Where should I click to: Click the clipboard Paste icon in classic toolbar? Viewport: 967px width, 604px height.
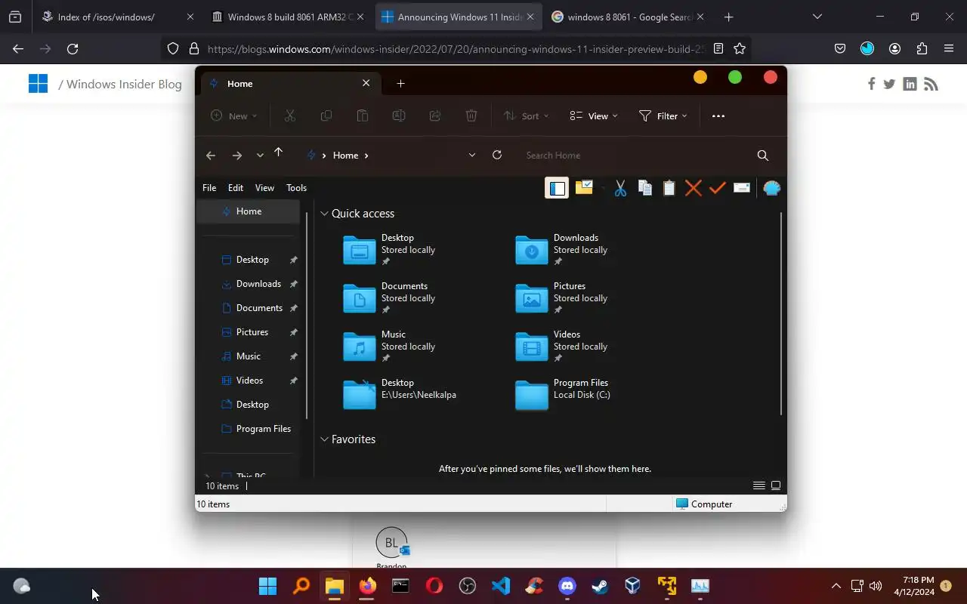669,188
